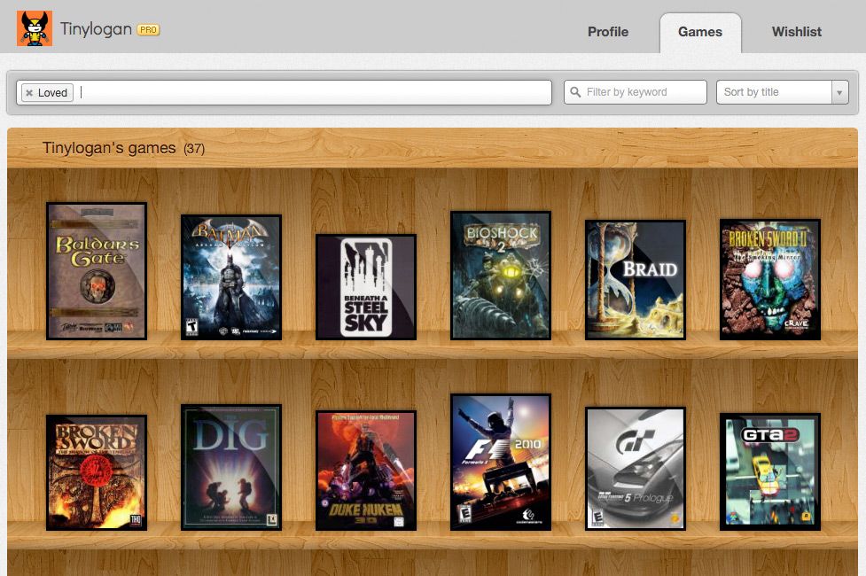Click the Tinylogan's games heading

coord(109,148)
